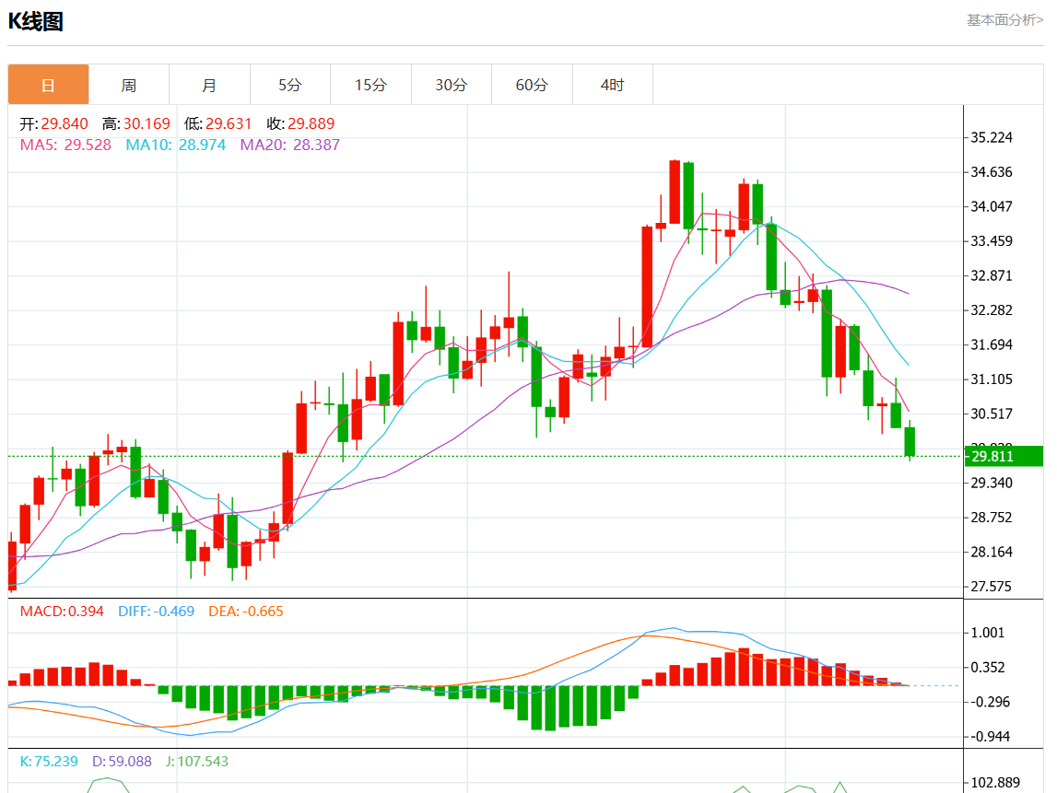Click the 低:29.631 low price value

pyautogui.click(x=217, y=124)
